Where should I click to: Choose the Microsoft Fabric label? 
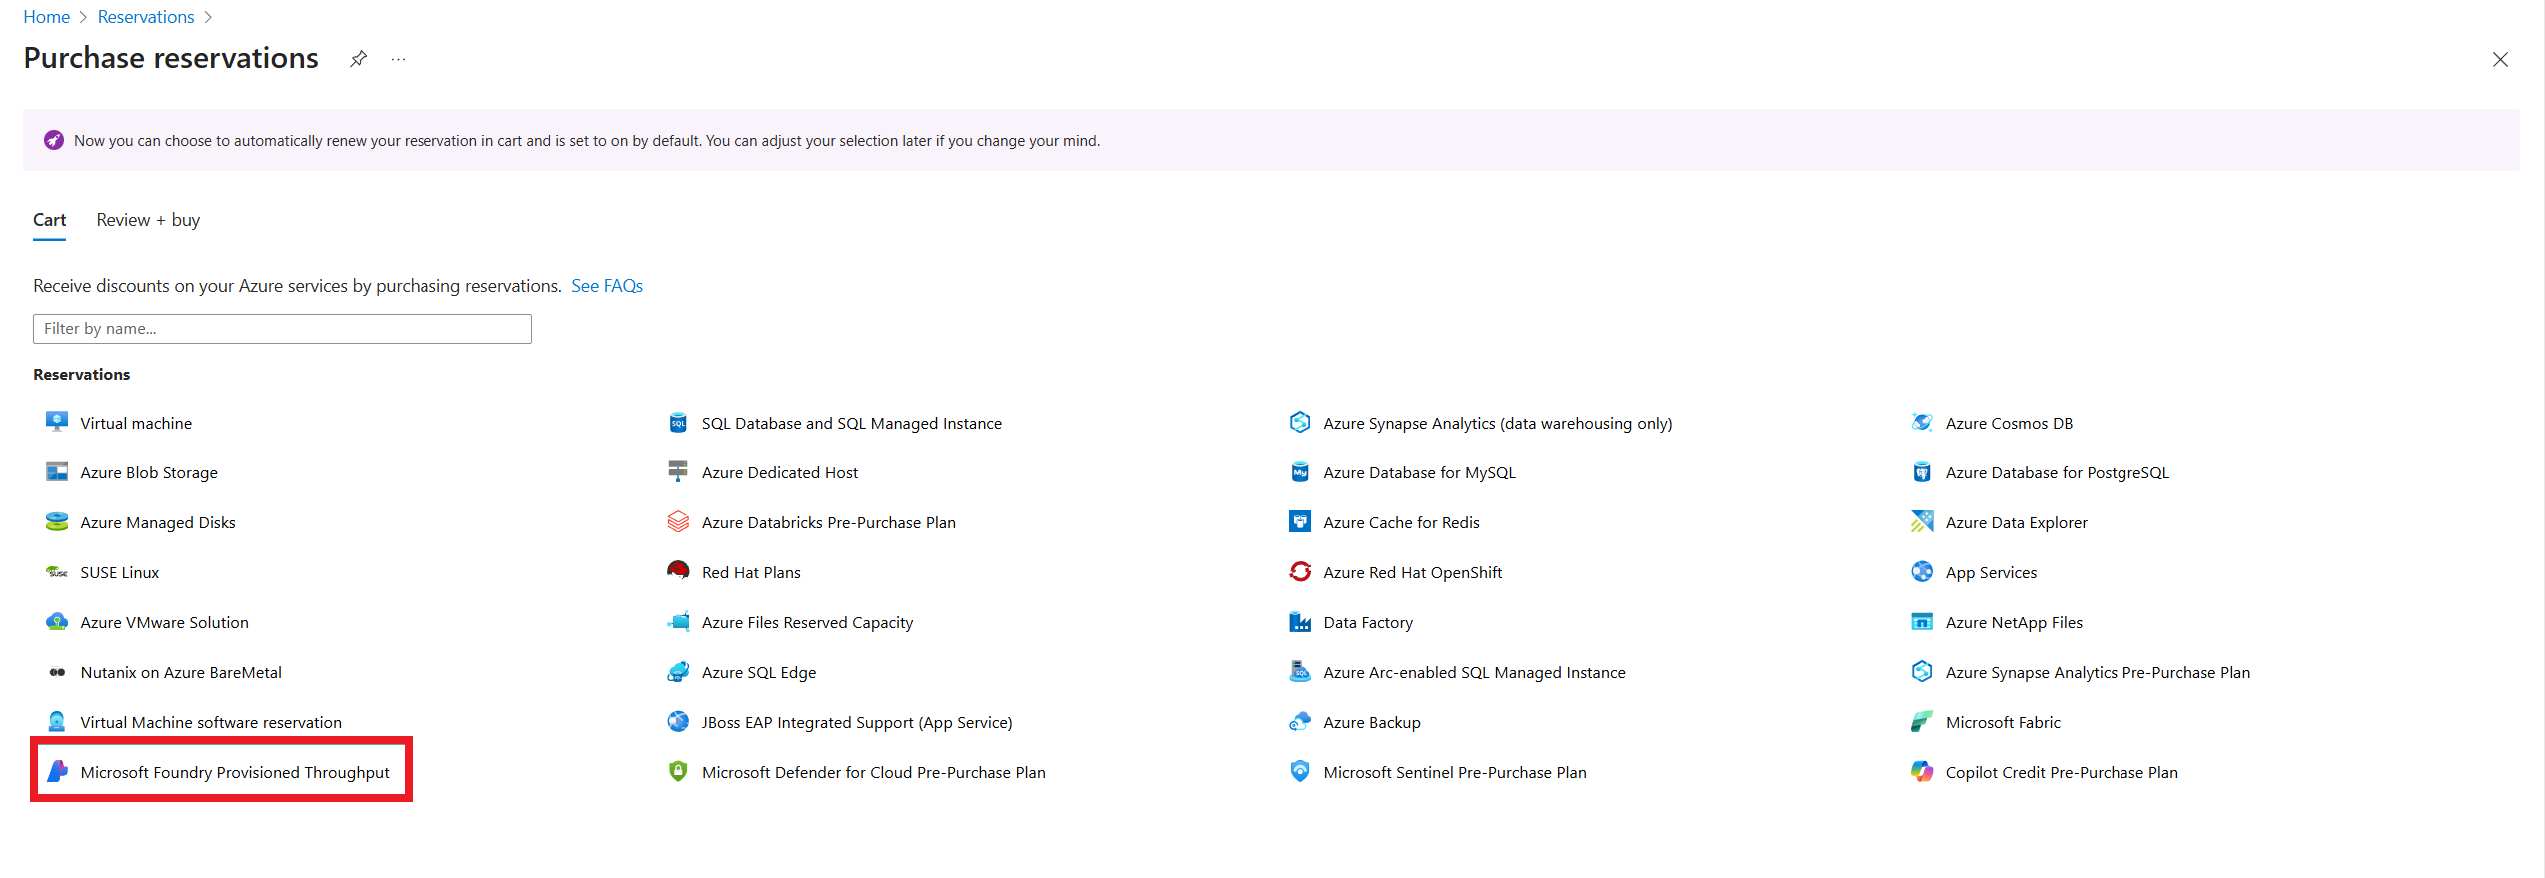pyautogui.click(x=2003, y=722)
